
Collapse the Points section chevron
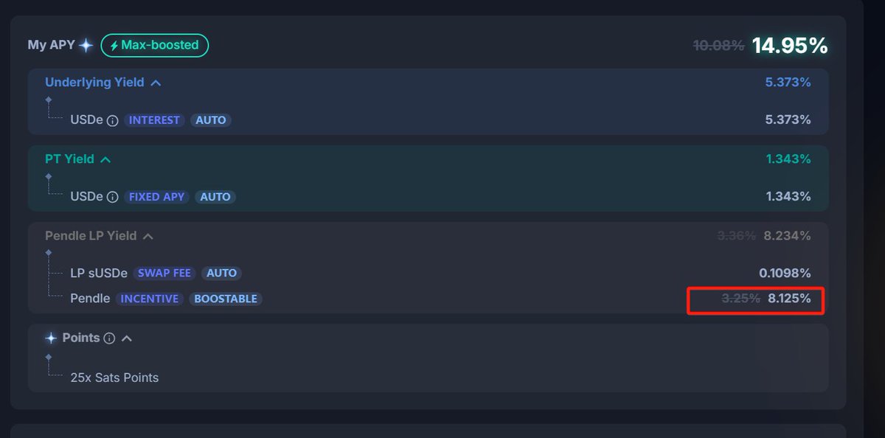tap(127, 338)
